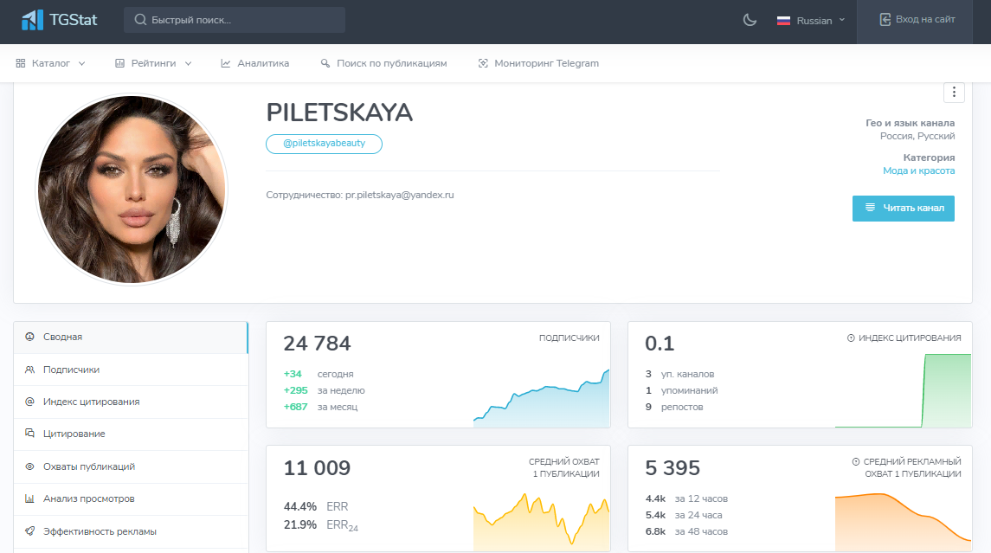Open the Аналитика menu item
Screen dimensions: 991x553
pyautogui.click(x=254, y=63)
